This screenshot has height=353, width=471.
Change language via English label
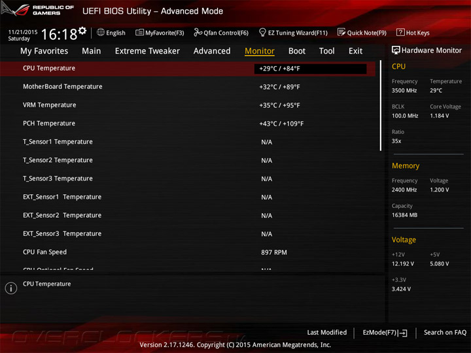[116, 33]
